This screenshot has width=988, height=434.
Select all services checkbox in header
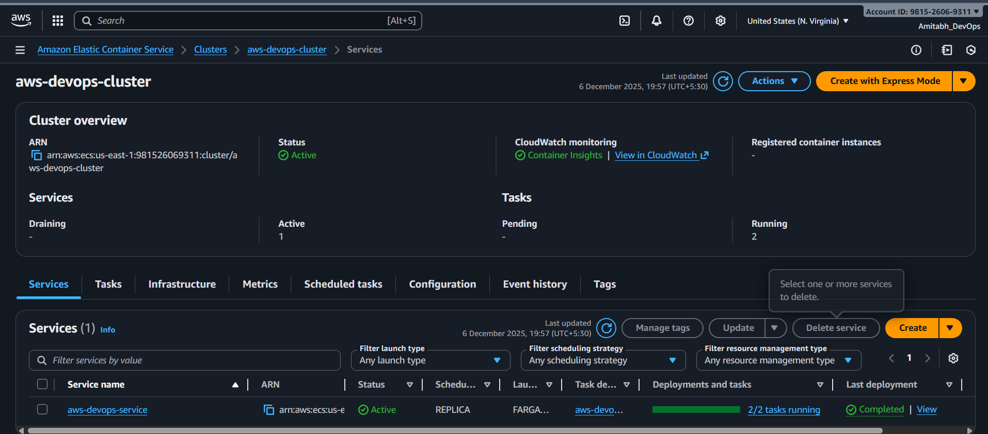click(42, 384)
